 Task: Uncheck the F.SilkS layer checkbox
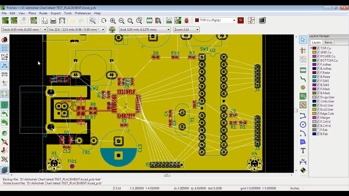click(318, 81)
